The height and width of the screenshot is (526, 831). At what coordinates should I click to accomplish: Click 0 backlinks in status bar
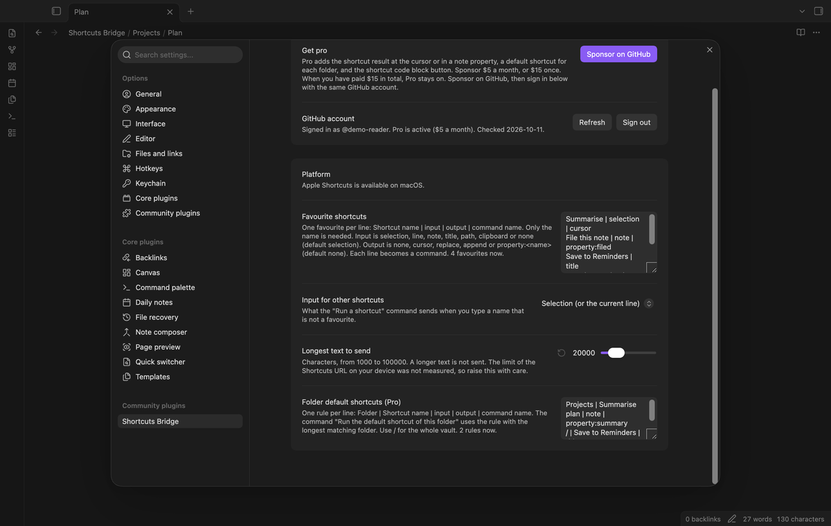coord(703,519)
